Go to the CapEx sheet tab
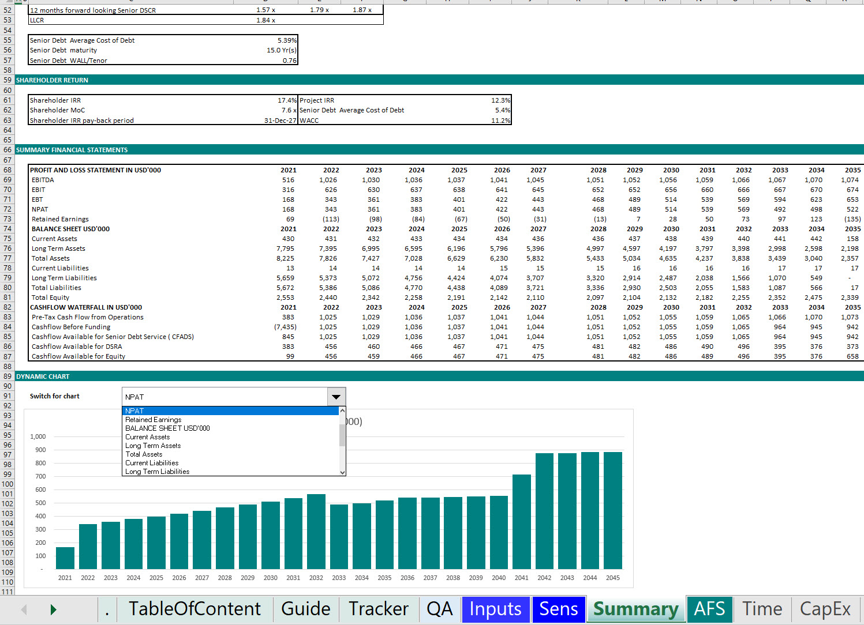 click(825, 609)
